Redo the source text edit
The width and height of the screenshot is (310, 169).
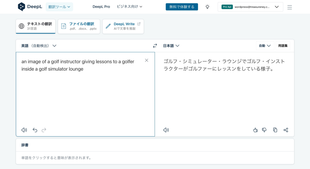(44, 130)
